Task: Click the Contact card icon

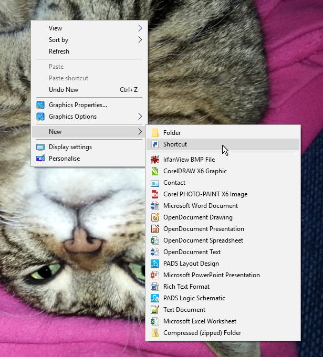Action: tap(155, 183)
